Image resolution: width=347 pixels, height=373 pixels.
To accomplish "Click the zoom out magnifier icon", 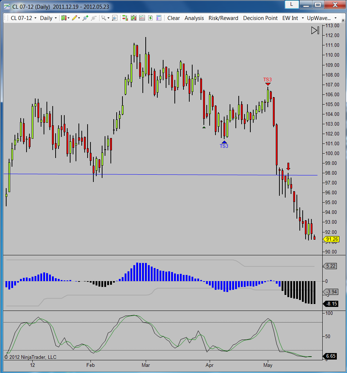I will [93, 18].
